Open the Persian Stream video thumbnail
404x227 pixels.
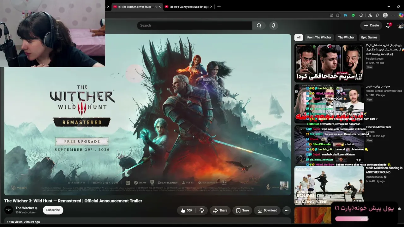pyautogui.click(x=329, y=63)
